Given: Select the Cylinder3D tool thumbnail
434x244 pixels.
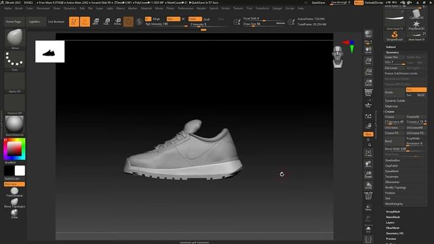Looking at the screenshot, I should [x=416, y=14].
